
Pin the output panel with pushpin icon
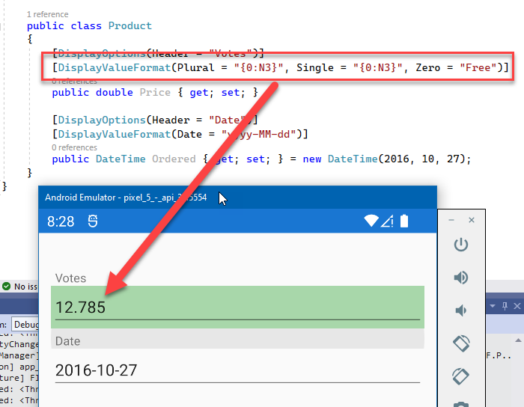coord(505,305)
